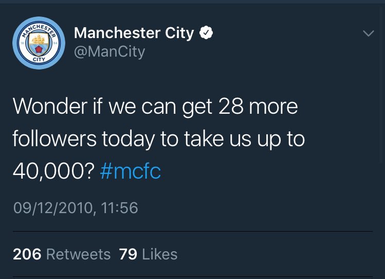This screenshot has width=385, height=279.
Task: Click the 09/12/2010, 11:56 timestamp
Action: pos(76,208)
